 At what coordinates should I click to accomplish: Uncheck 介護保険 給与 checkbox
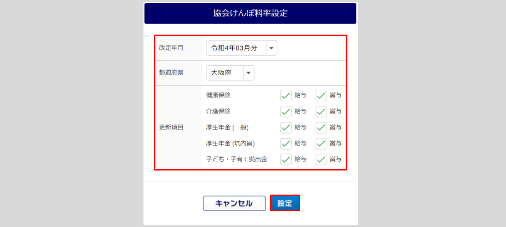tap(286, 111)
